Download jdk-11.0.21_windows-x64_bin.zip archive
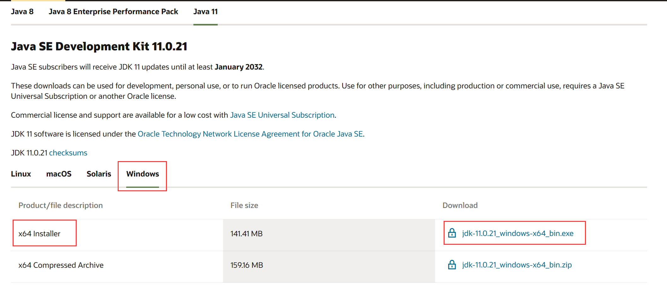The width and height of the screenshot is (667, 303). [x=517, y=265]
